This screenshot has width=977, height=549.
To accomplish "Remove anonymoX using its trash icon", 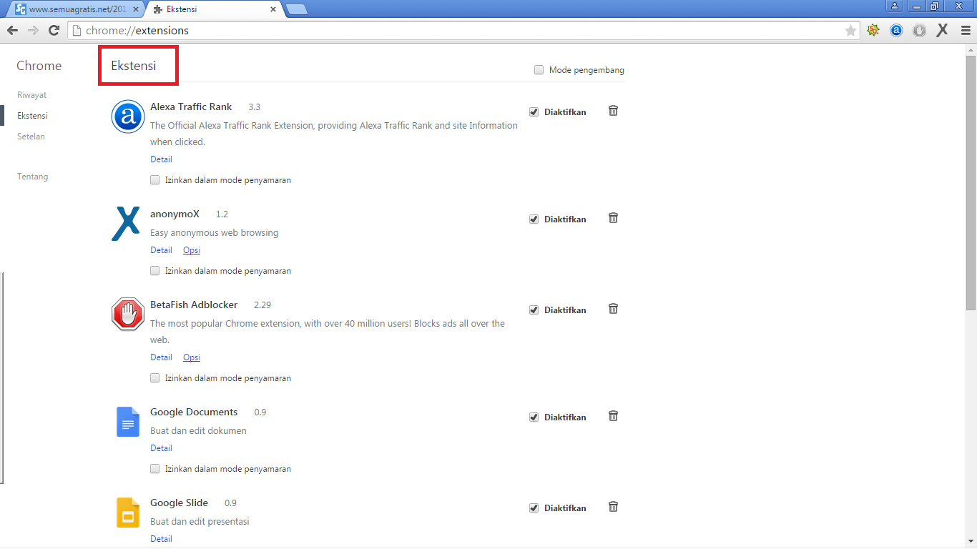I will click(x=613, y=218).
